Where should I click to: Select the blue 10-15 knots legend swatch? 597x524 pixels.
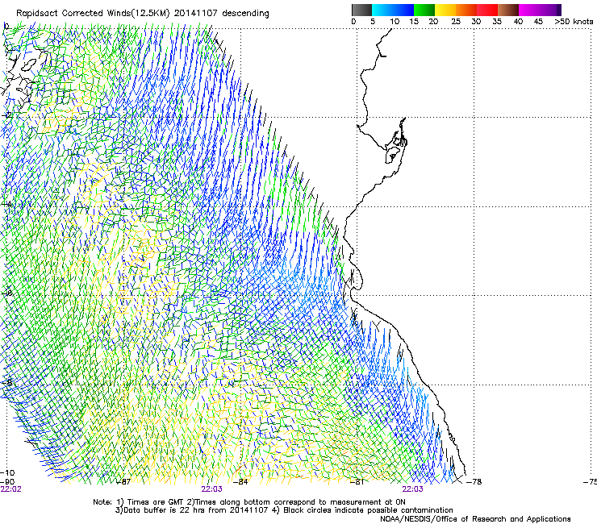coord(403,10)
